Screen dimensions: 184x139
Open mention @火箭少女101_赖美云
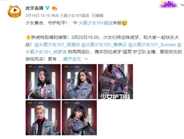point(104,45)
